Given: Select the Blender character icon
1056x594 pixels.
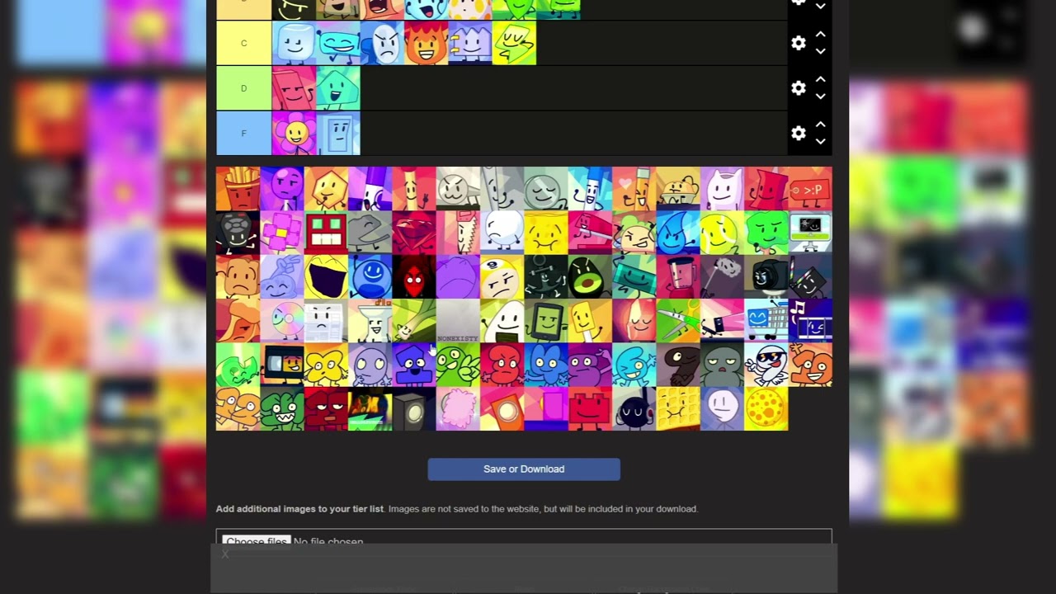Looking at the screenshot, I should coord(678,276).
